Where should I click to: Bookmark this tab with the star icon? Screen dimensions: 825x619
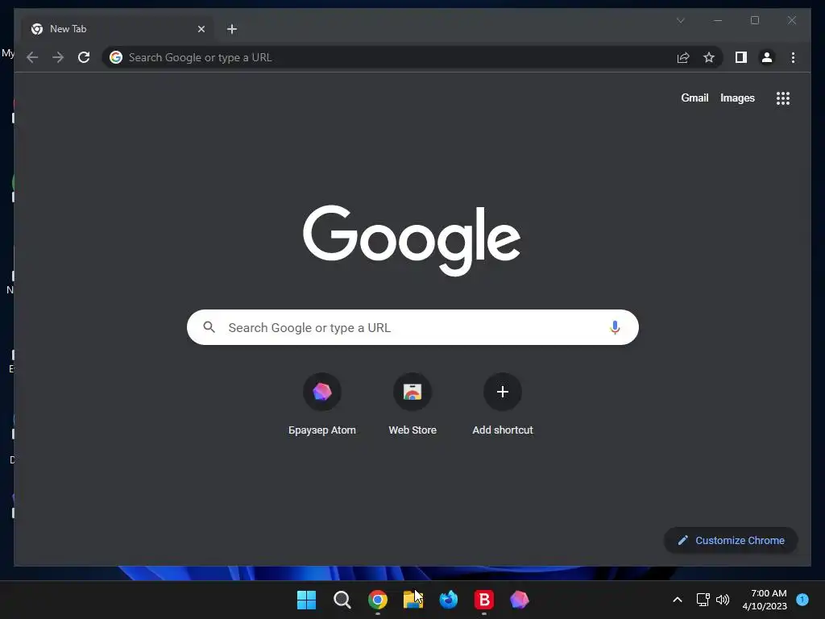coord(709,57)
